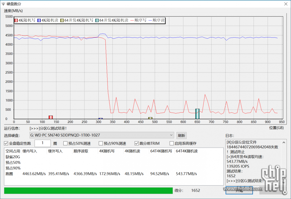Click the 543.77MB/s table value
Screen dimensions: 291x199
pyautogui.click(x=186, y=174)
